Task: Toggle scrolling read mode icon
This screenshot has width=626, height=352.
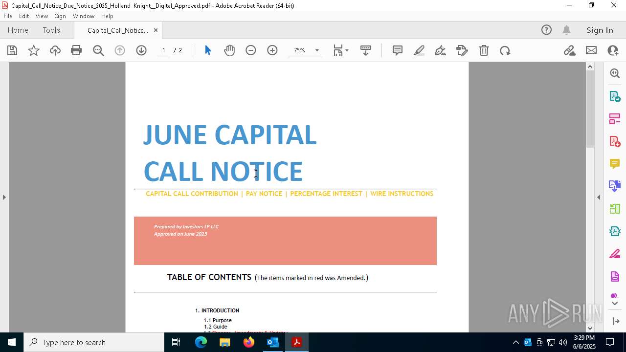Action: coord(366,50)
